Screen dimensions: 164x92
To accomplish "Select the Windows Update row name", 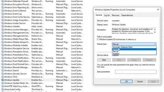I will point(12,80).
